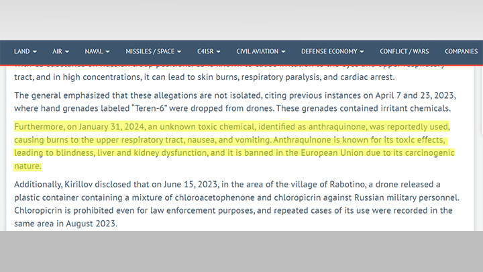
Task: Go to the COMPANIES section
Action: click(x=461, y=52)
